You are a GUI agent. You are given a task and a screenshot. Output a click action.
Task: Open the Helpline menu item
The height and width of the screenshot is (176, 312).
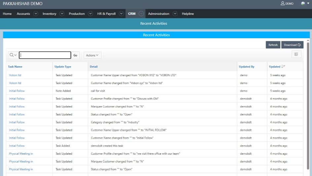pyautogui.click(x=188, y=14)
